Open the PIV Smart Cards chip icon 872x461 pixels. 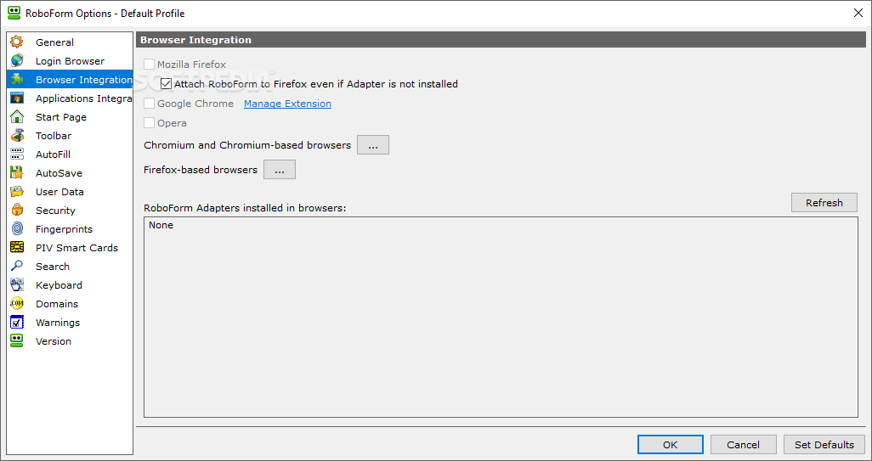[17, 248]
